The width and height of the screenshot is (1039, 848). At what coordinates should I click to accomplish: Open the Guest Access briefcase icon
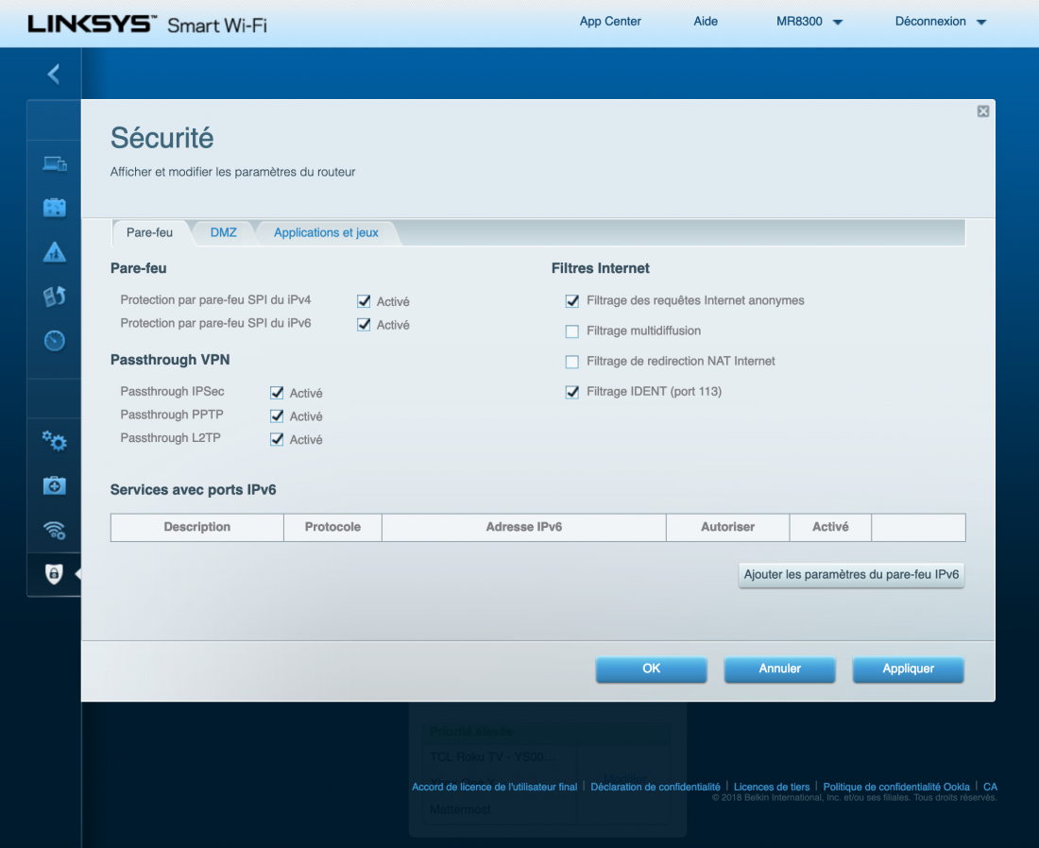(55, 208)
